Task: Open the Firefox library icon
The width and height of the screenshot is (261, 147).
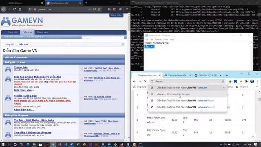Action: 109,9
